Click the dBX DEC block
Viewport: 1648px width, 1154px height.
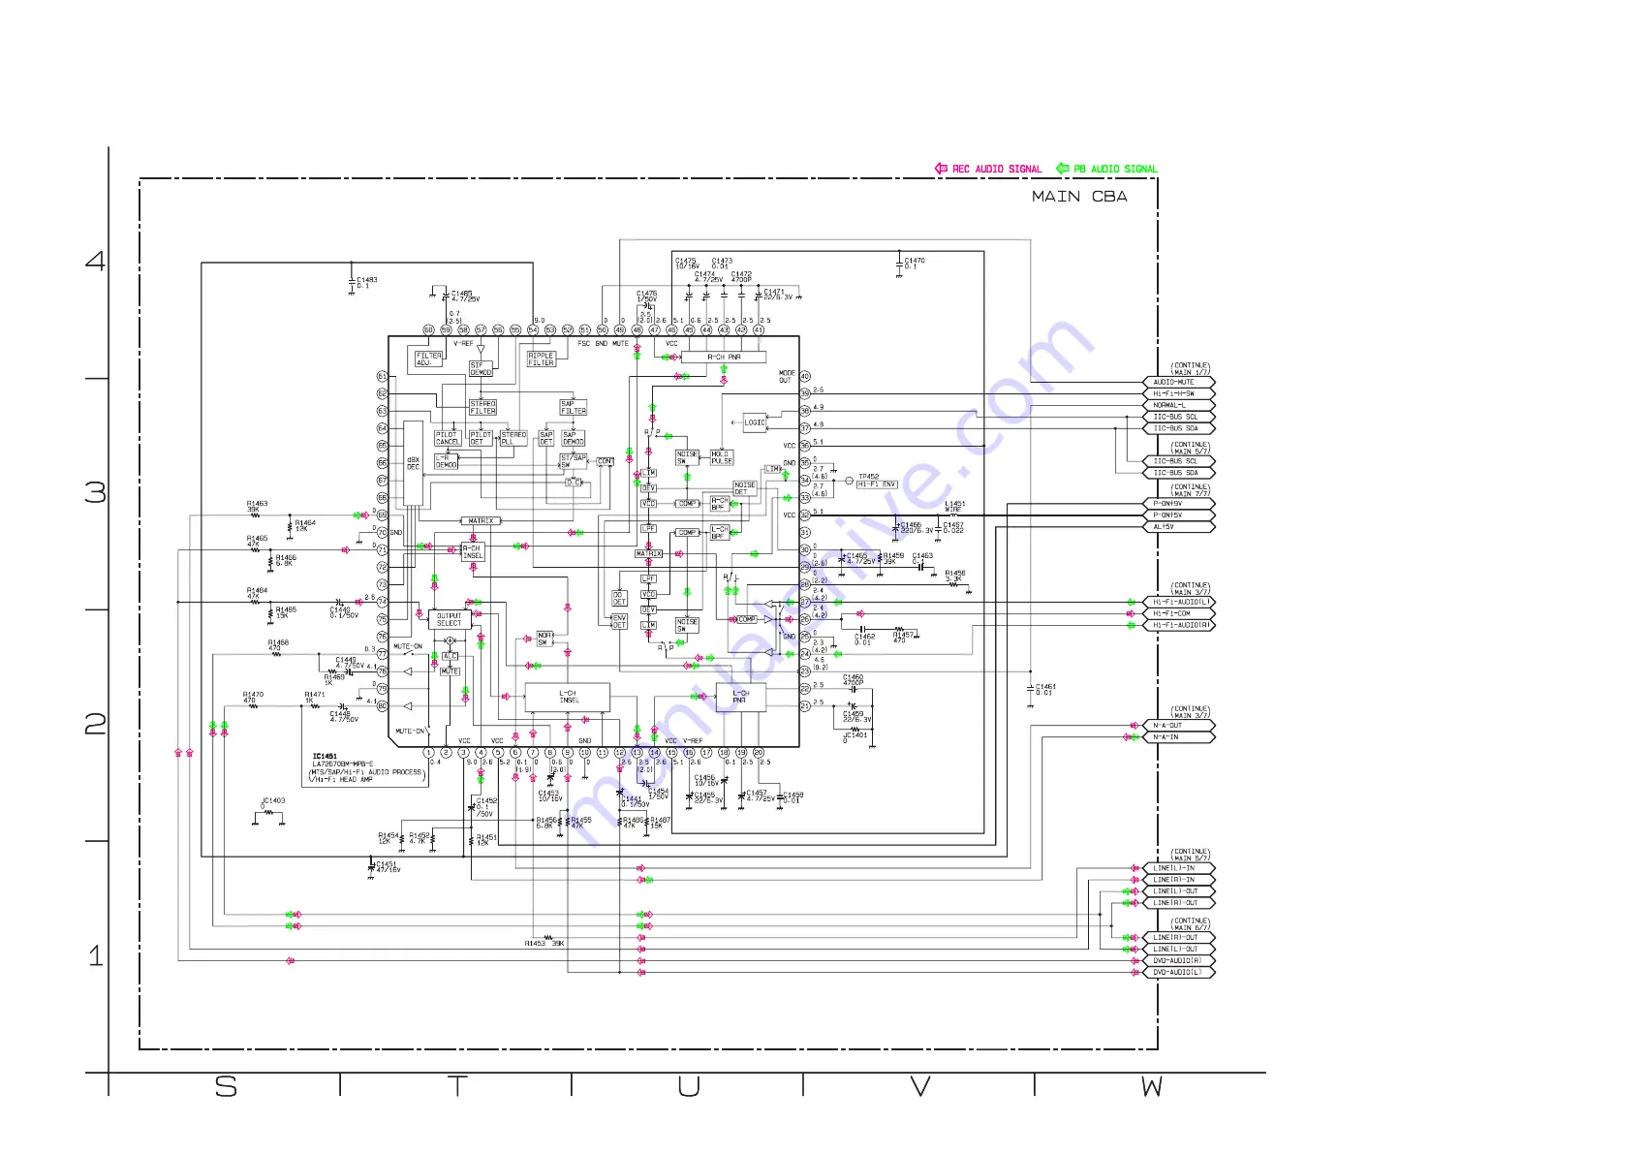click(x=414, y=464)
